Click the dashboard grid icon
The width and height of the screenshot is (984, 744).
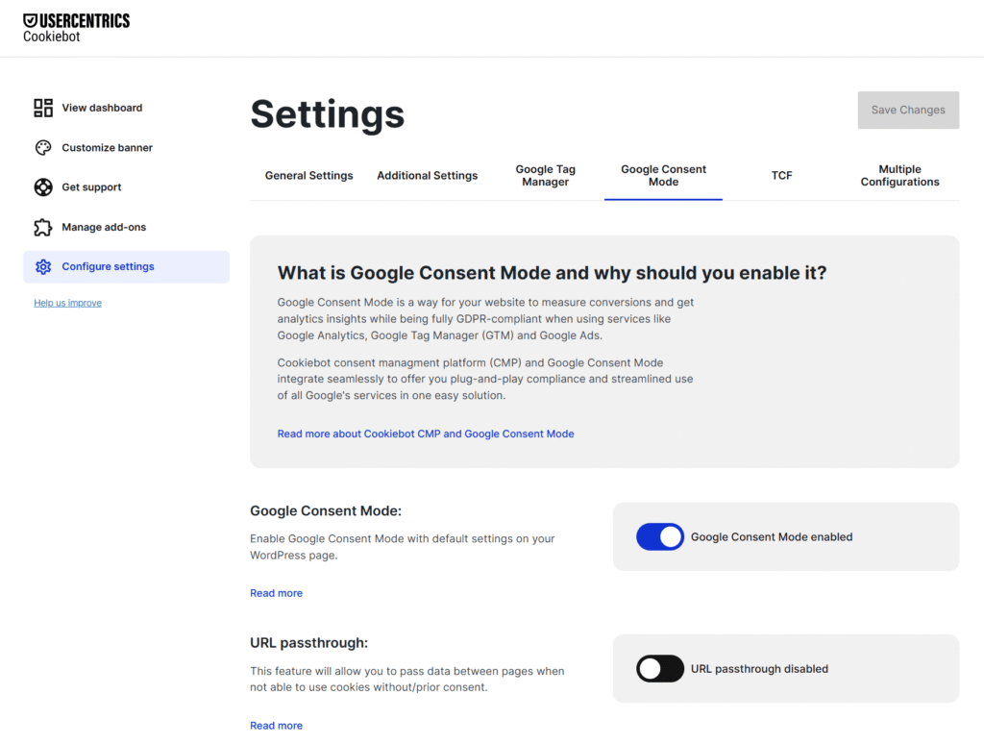[x=43, y=108]
